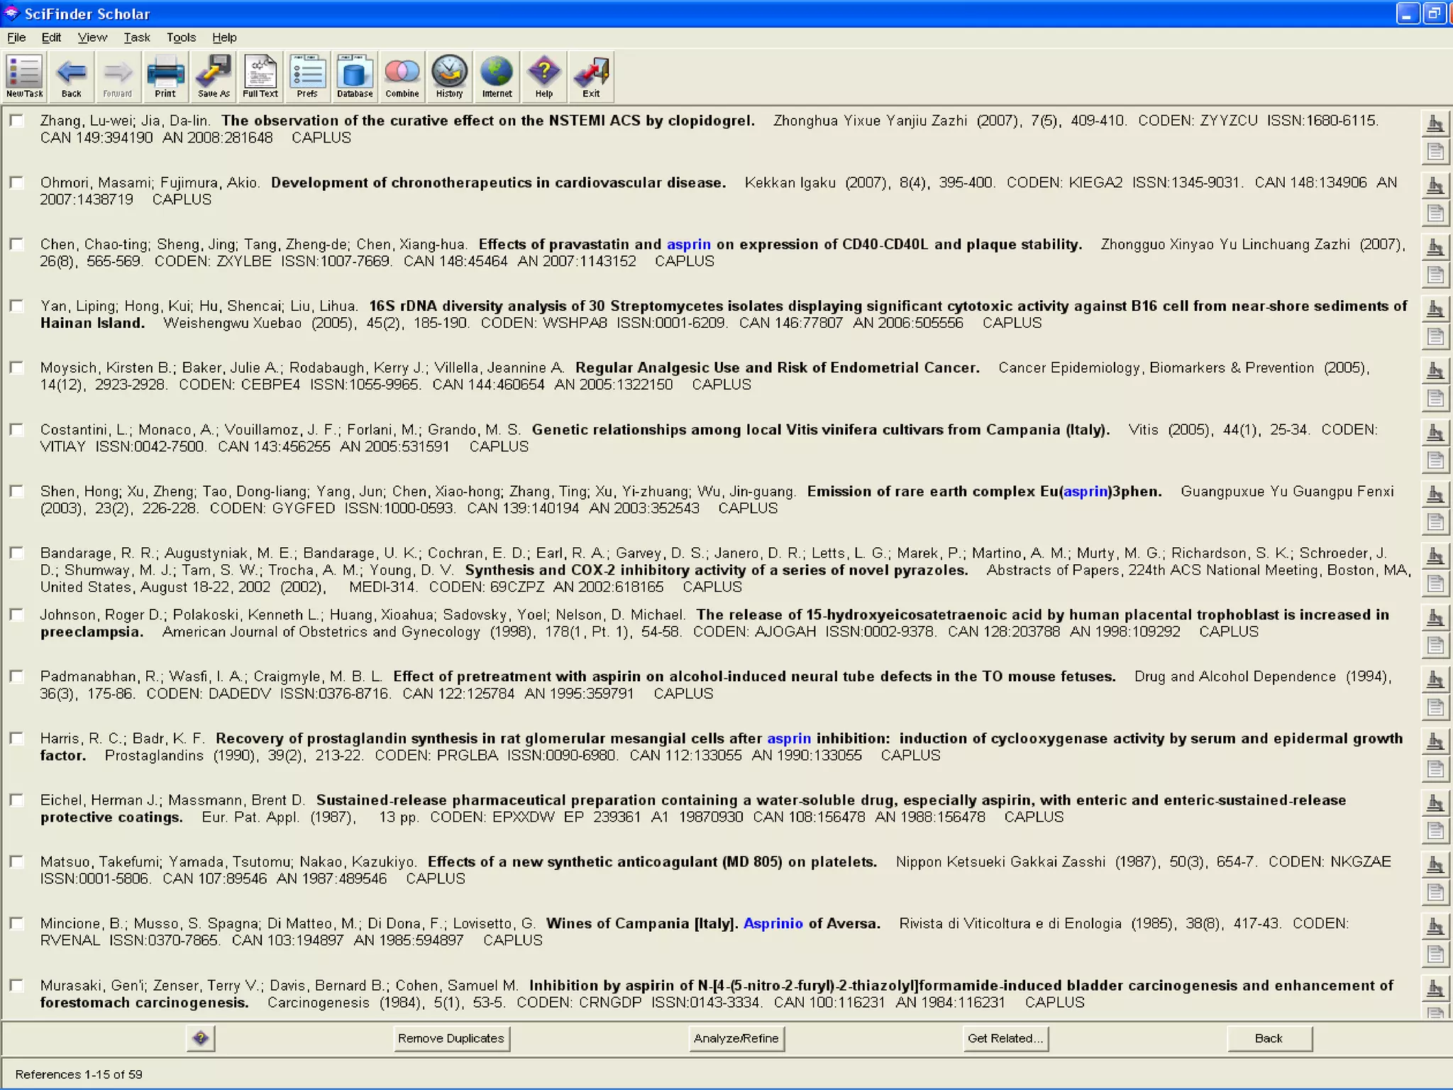This screenshot has height=1090, width=1453.
Task: Click the Get Related... button
Action: point(1005,1038)
